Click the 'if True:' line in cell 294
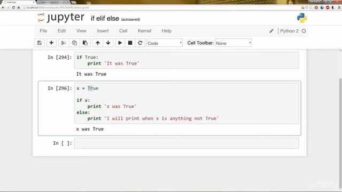The image size is (342, 192). pos(87,58)
